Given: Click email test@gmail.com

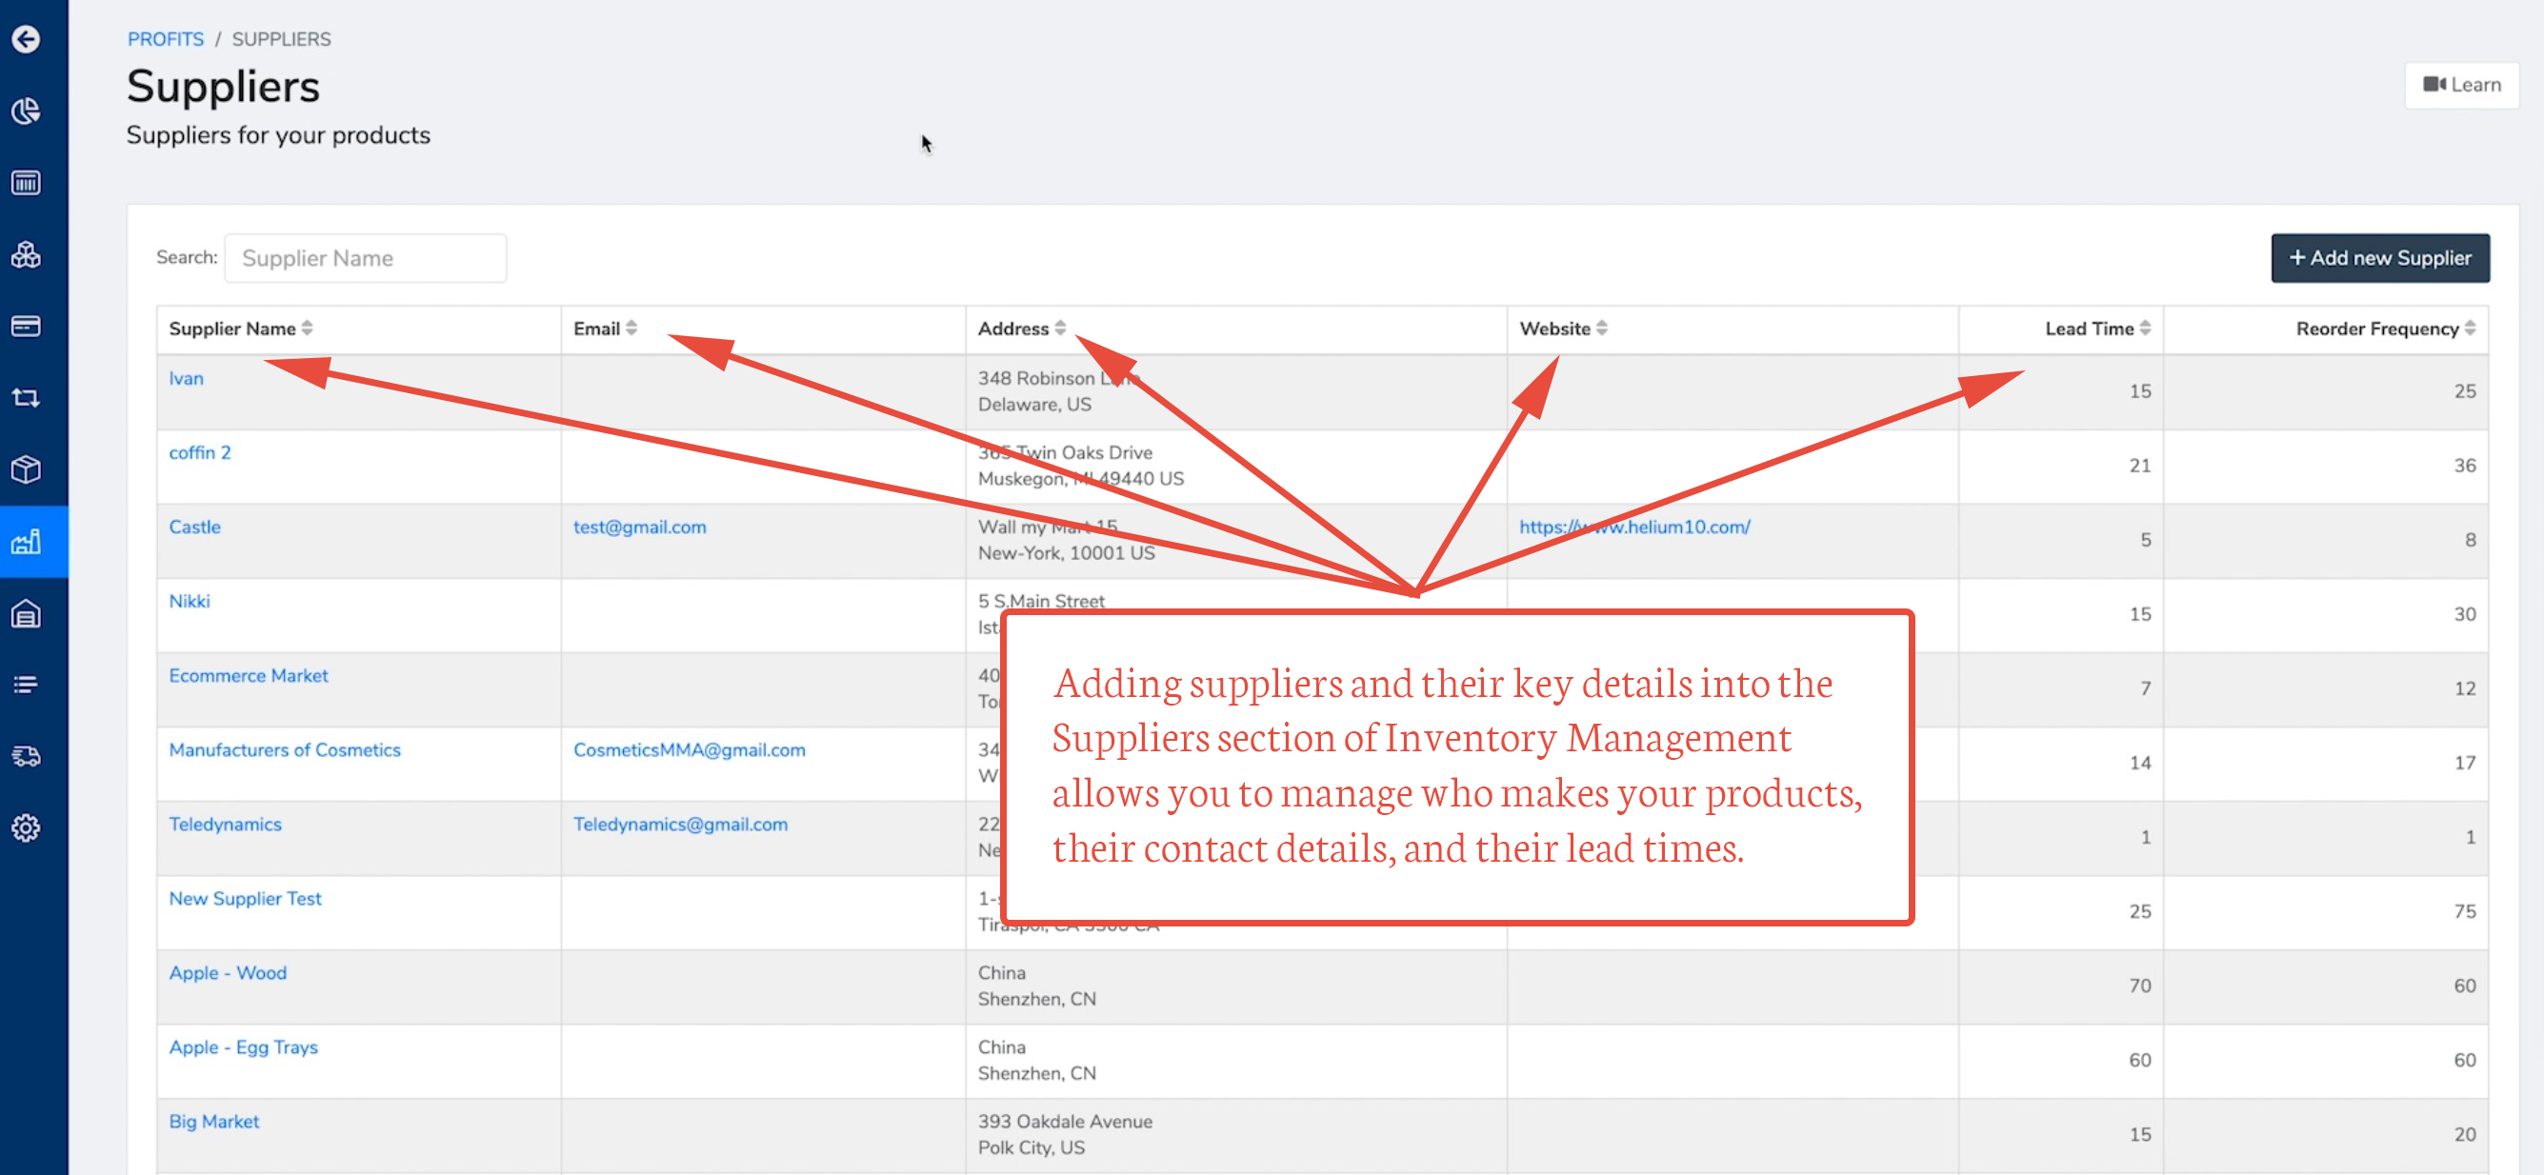Looking at the screenshot, I should (x=639, y=527).
